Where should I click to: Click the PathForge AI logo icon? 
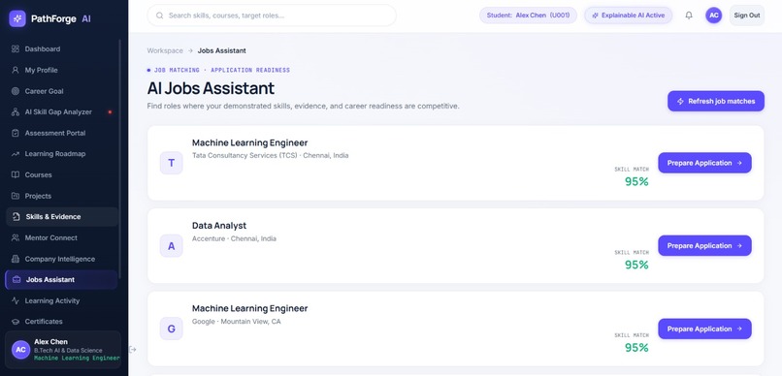17,18
